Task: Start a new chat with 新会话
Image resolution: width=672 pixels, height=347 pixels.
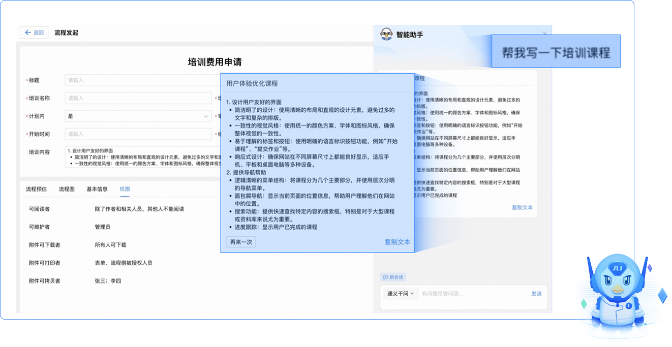Action: tap(393, 277)
